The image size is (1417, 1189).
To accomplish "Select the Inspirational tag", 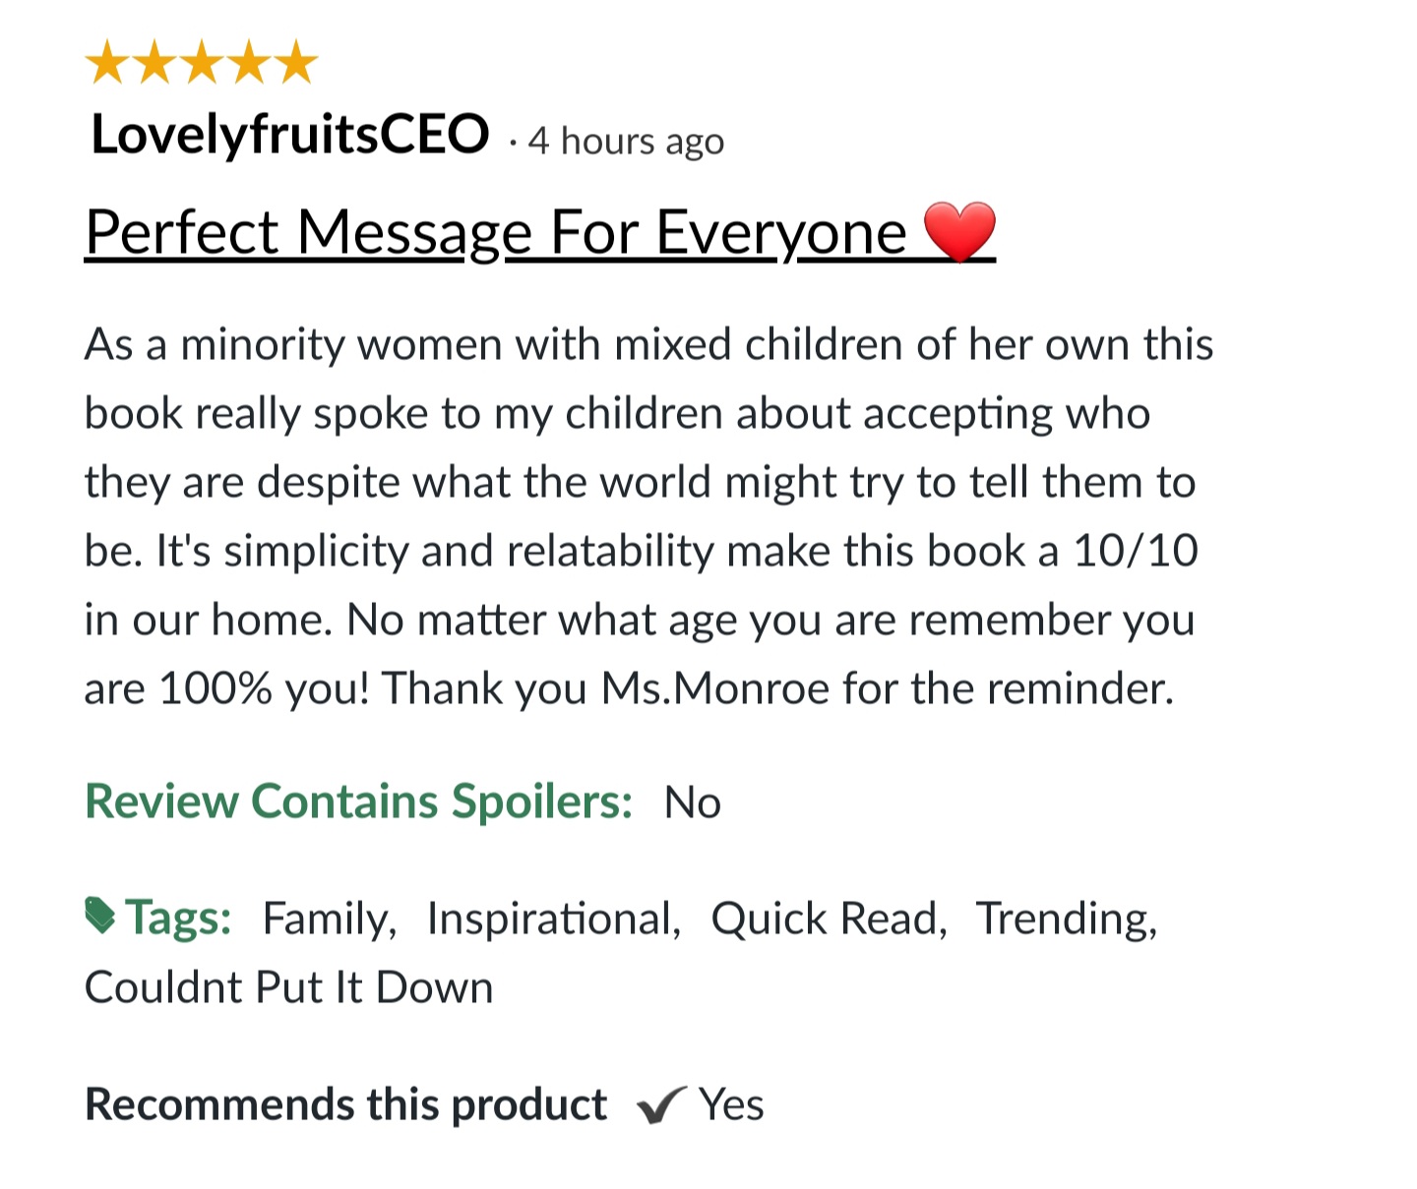I will [x=553, y=919].
